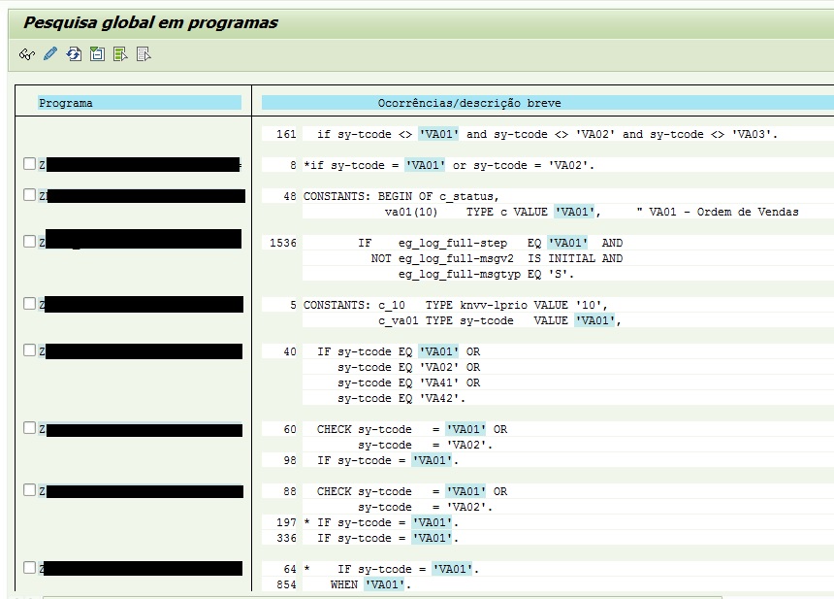
Task: Tick the program checkbox beside line 48 CONSTANTS
Action: (x=30, y=195)
